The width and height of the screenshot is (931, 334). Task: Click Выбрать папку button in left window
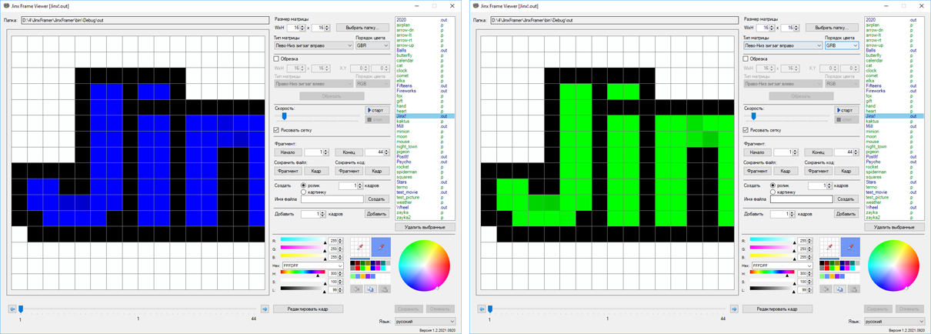pos(362,28)
